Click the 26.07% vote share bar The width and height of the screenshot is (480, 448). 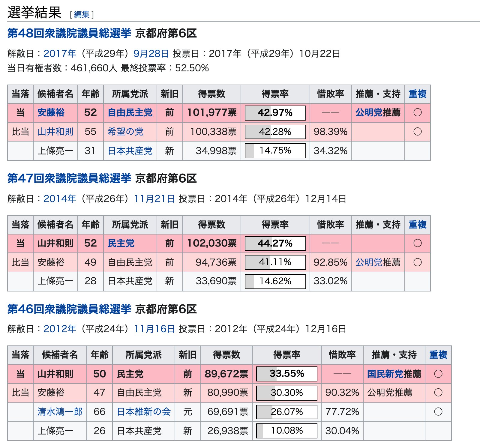[x=286, y=412]
